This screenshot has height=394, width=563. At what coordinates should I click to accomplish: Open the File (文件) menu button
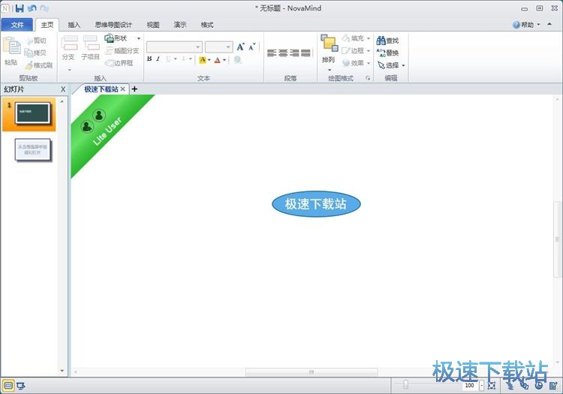pos(17,25)
